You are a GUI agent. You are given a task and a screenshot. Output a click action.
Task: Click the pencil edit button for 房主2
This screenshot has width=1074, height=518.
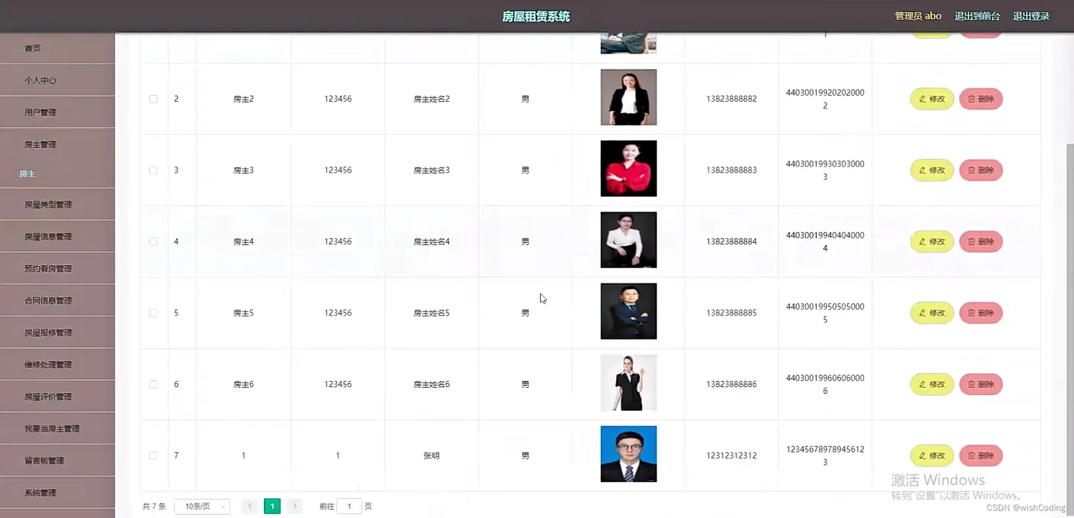932,99
